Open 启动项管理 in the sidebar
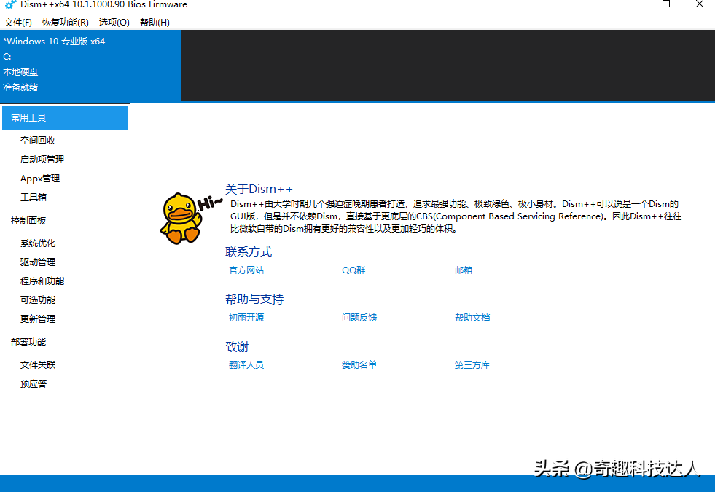Image resolution: width=715 pixels, height=492 pixels. [42, 159]
